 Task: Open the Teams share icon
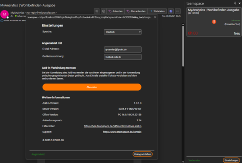coord(171,11)
